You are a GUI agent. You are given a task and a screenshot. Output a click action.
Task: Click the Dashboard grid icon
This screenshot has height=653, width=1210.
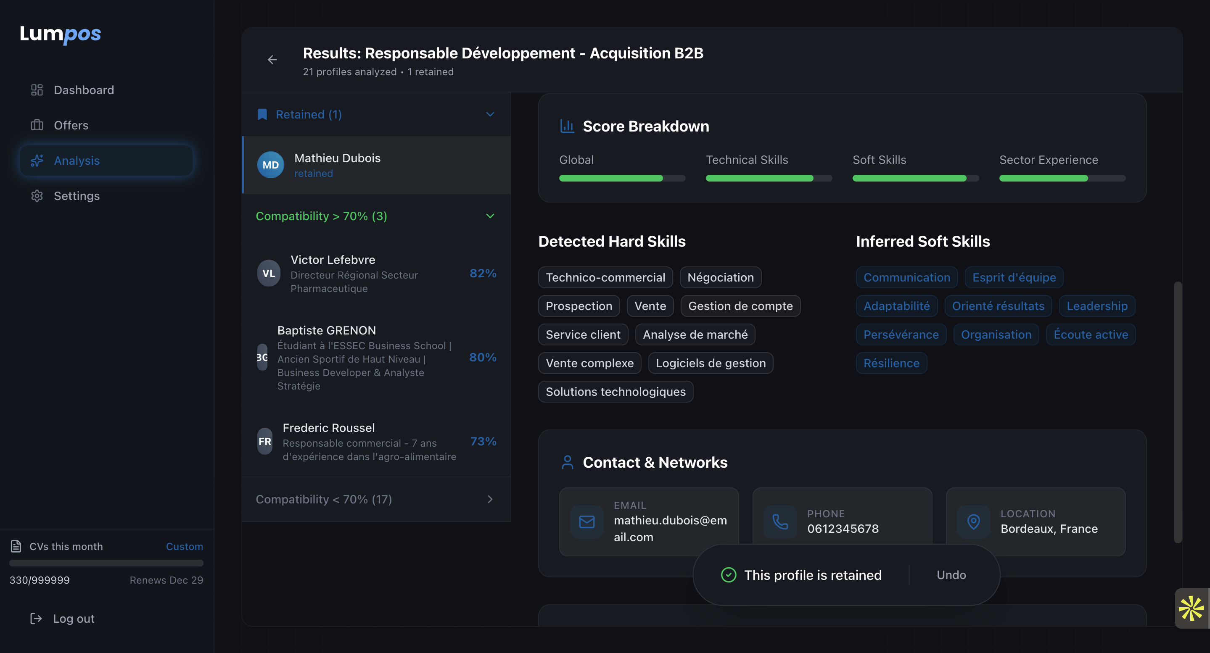click(37, 90)
